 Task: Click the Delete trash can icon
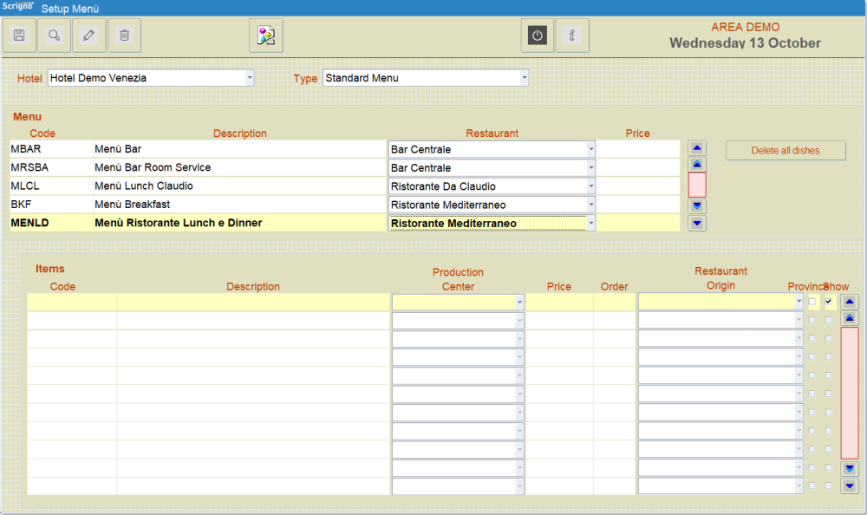[x=124, y=36]
